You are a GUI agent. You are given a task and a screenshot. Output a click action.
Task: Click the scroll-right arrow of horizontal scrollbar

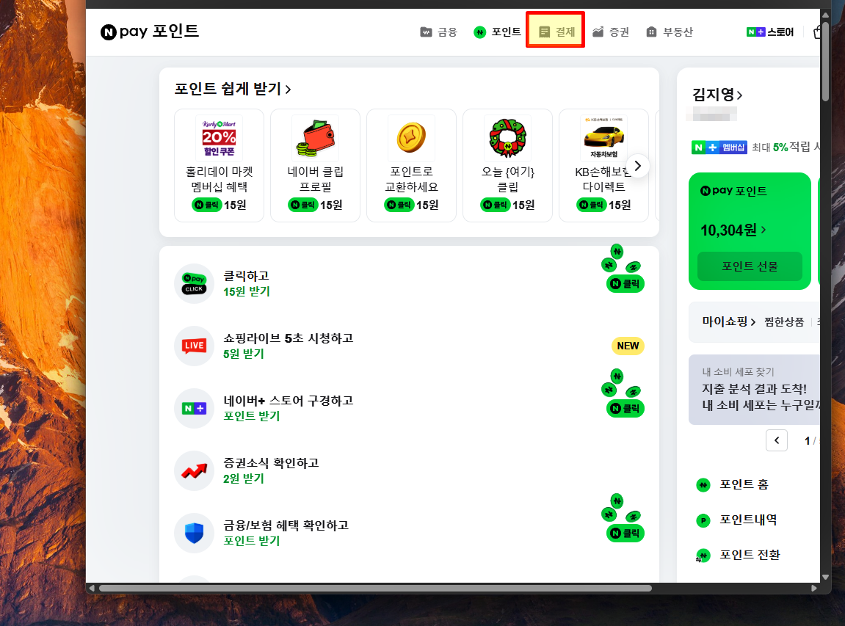[x=813, y=589]
